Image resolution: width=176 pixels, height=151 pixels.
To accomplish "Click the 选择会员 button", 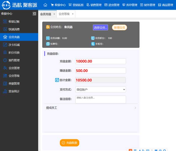I will [100, 27].
